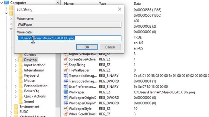Select the PowerCfg key label
Image resolution: width=209 pixels, height=117 pixels.
pos(32,91)
